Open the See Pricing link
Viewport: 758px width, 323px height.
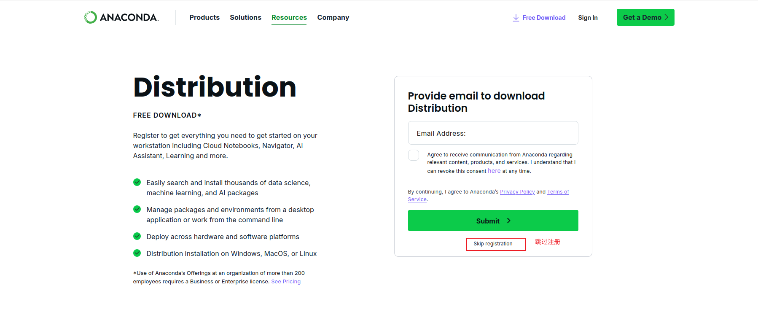click(x=286, y=282)
